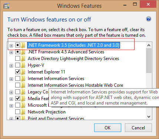
Task: Click the blue help question mark icon
Action: point(149,19)
